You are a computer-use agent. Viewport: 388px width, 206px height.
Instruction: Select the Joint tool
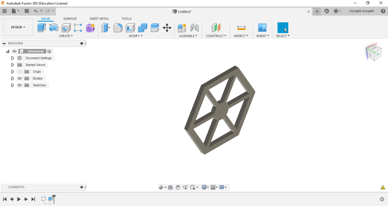(194, 28)
